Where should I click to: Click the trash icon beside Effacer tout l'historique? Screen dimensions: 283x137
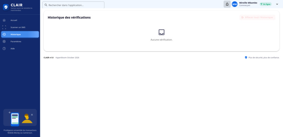click(x=242, y=18)
